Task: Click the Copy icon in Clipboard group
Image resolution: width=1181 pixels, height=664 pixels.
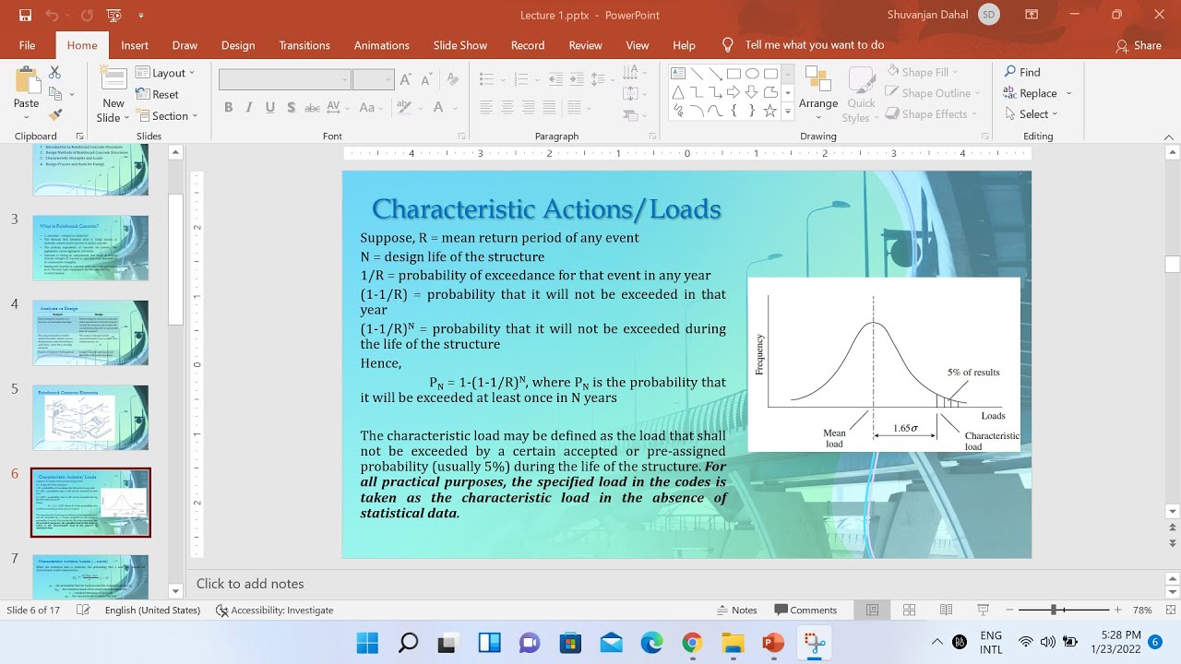Action: (54, 93)
